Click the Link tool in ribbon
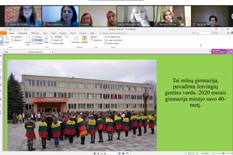The height and width of the screenshot is (155, 233). coord(94,37)
